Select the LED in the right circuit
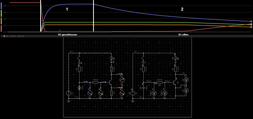This screenshot has width=253, height=119. point(175,58)
